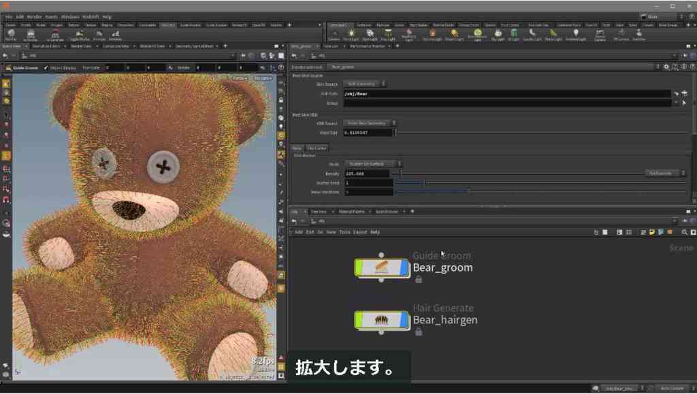Screen dimensions: 697x394
Task: Open the network editor Layout menu
Action: pos(360,232)
